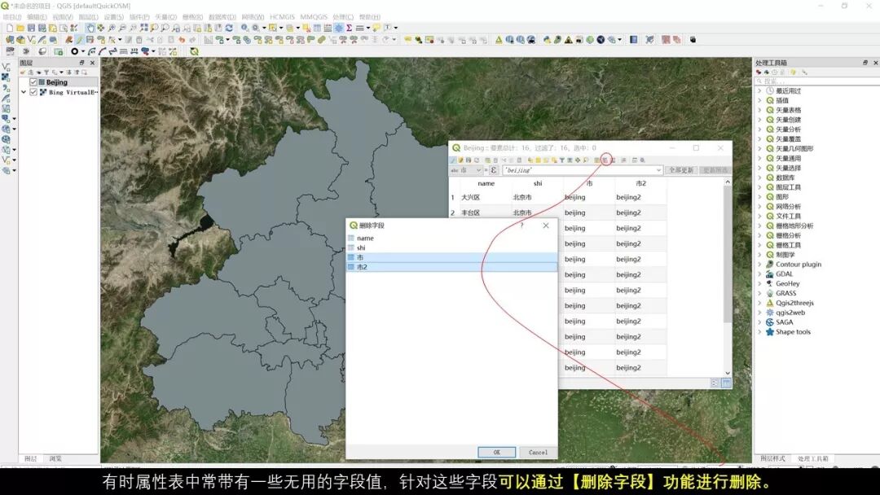This screenshot has width=880, height=495.
Task: Select the Identify Features tool
Action: tap(244, 28)
